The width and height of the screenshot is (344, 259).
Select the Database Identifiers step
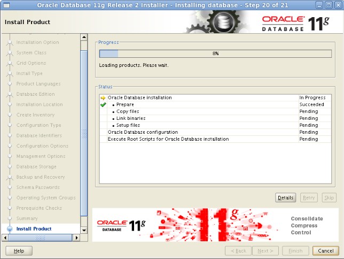click(39, 135)
